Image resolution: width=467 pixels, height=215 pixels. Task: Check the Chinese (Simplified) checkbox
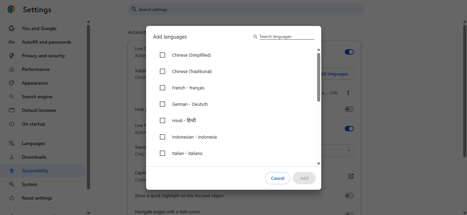point(163,55)
